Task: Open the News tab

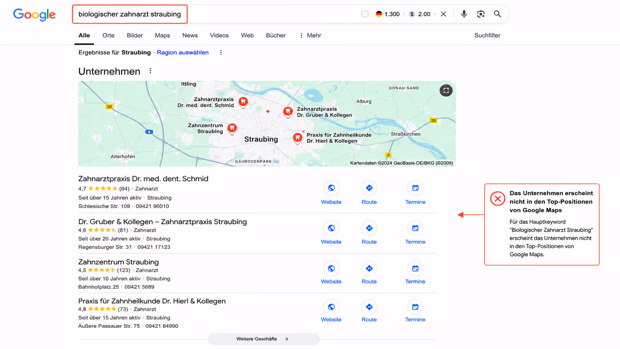Action: 190,35
